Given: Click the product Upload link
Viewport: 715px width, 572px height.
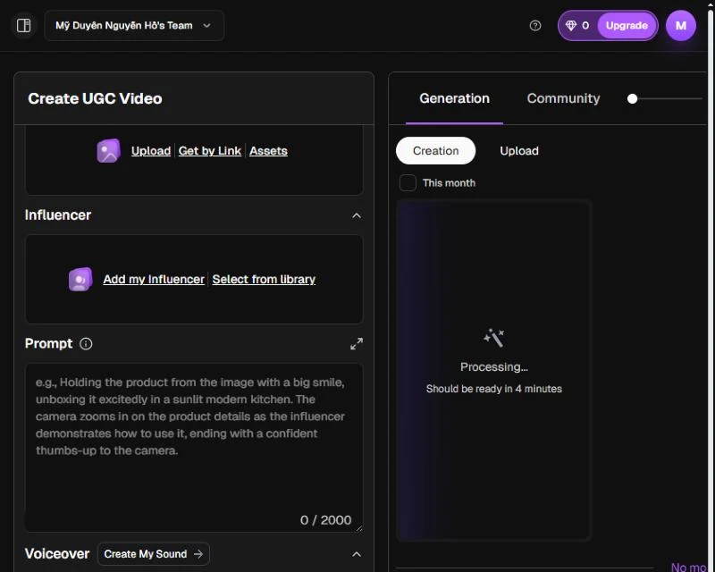Looking at the screenshot, I should point(151,150).
